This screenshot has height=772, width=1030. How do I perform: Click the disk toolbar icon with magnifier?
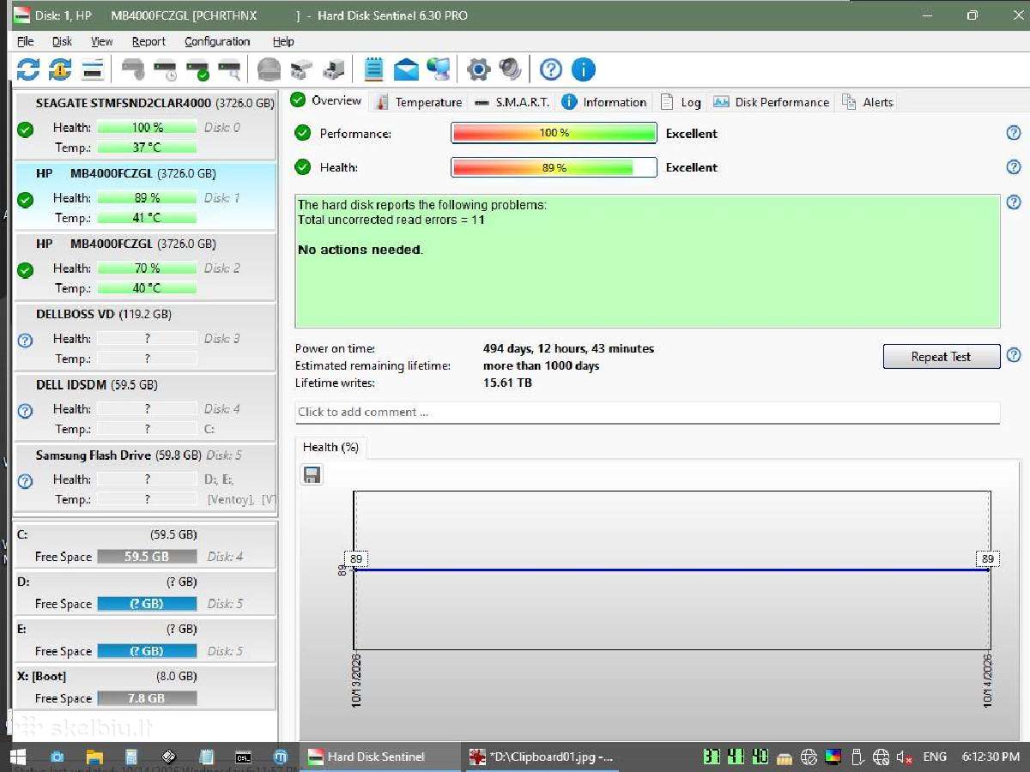click(229, 69)
